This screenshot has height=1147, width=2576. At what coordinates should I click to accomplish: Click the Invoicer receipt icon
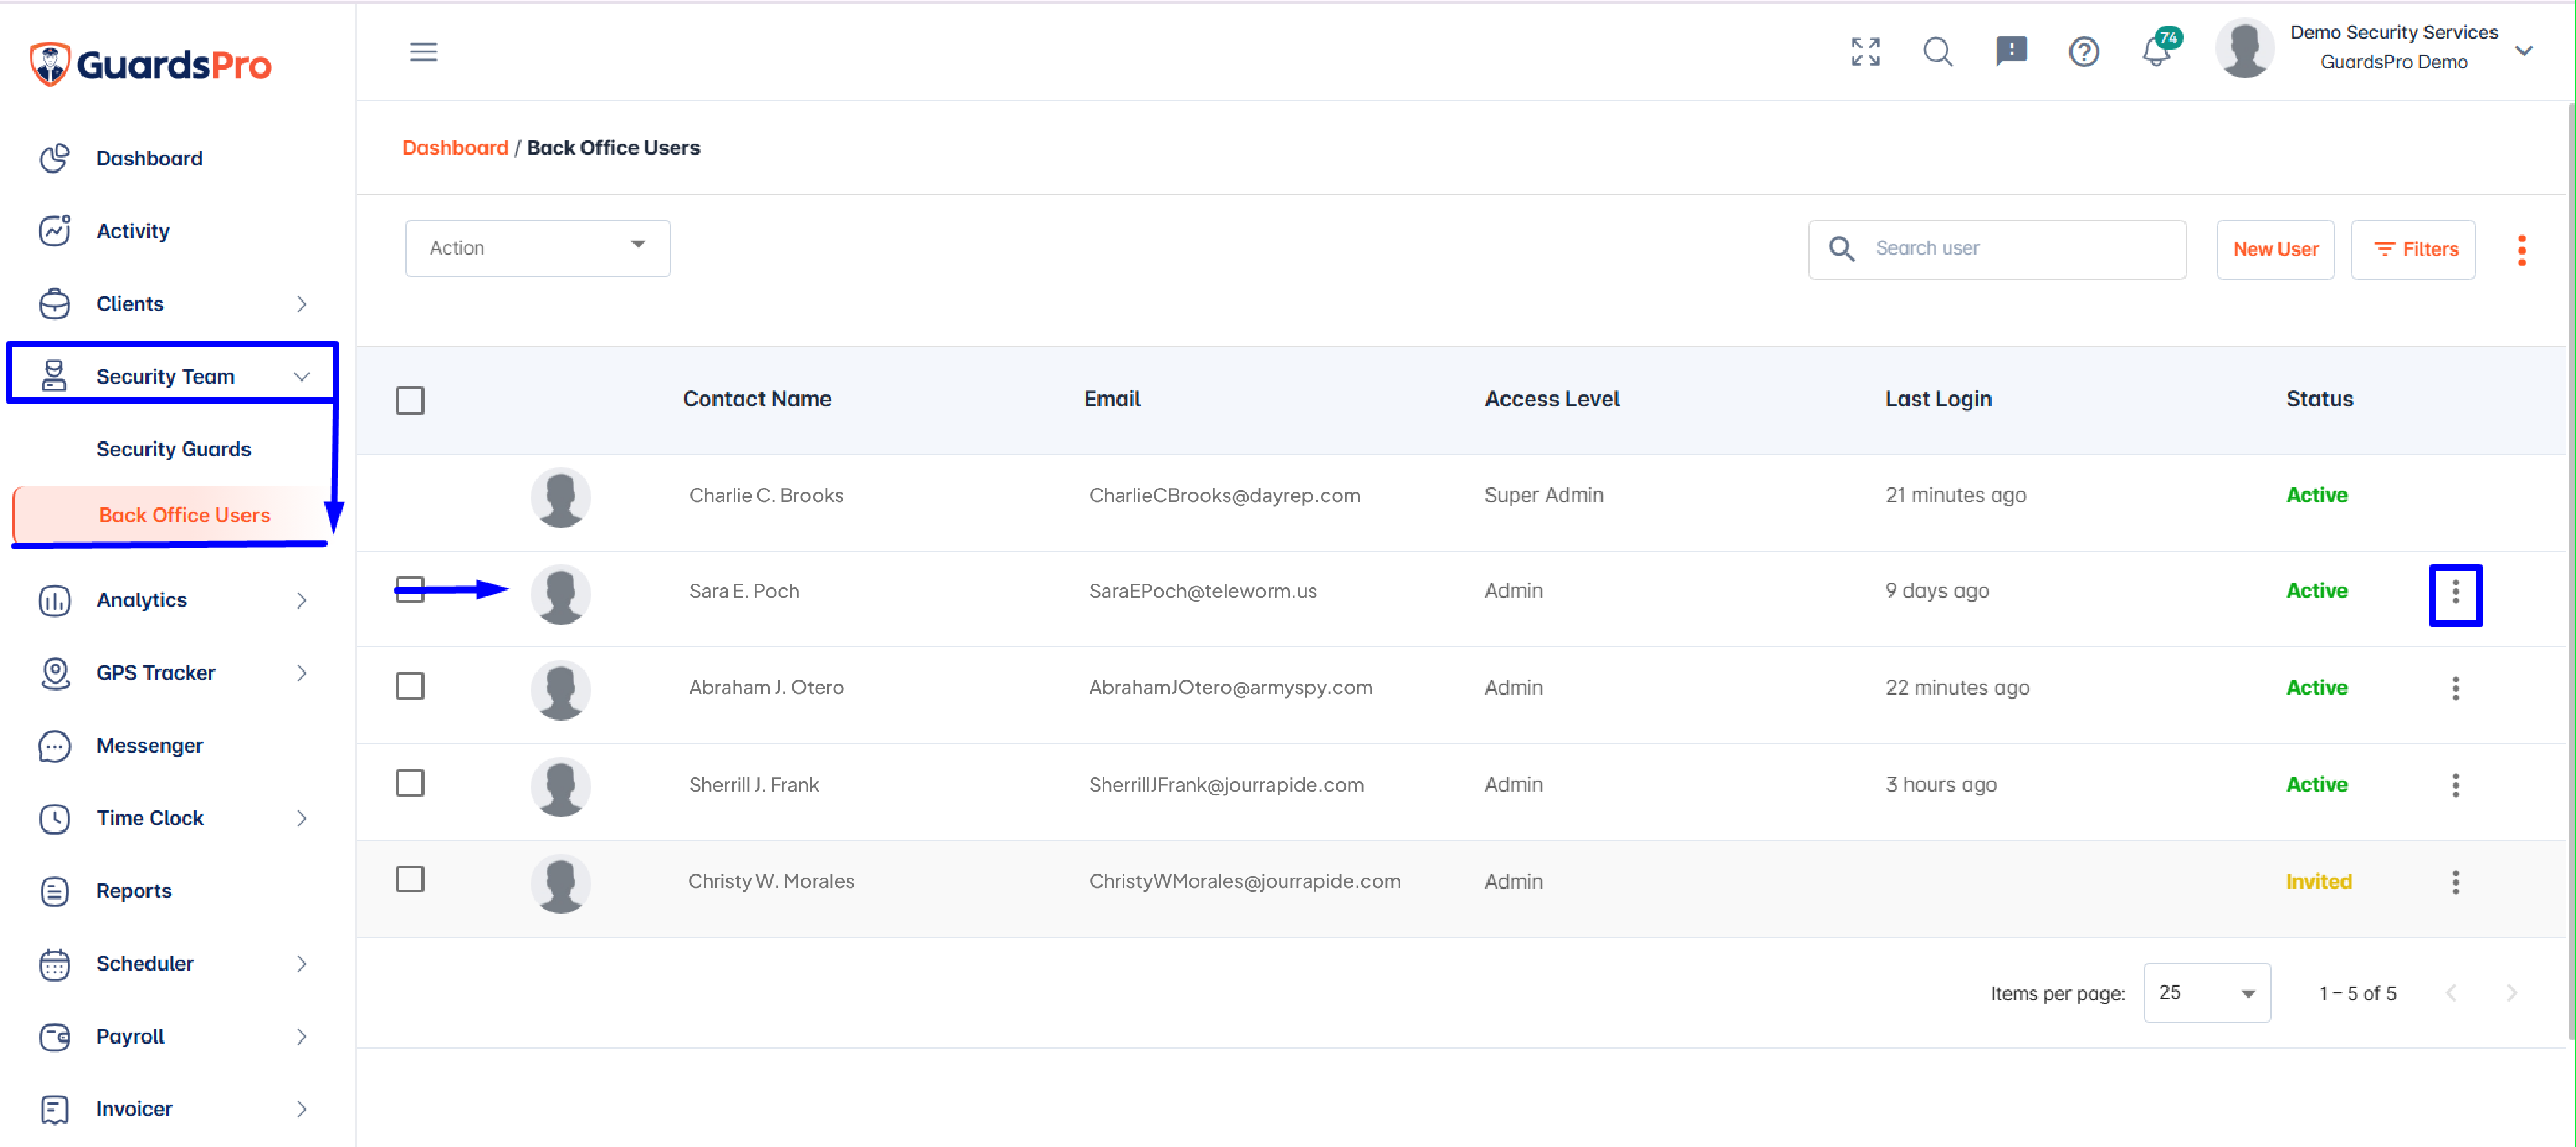55,1109
